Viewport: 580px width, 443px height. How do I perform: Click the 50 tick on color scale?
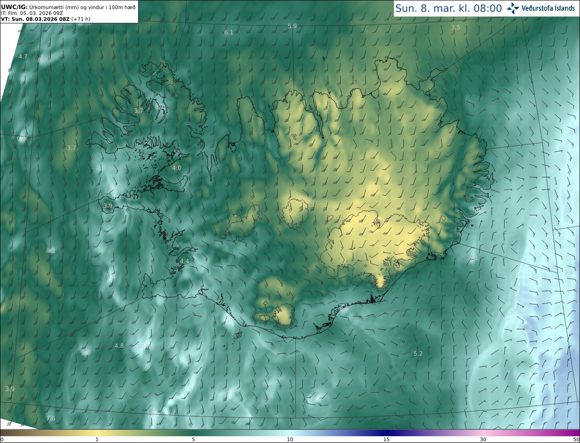(x=576, y=439)
